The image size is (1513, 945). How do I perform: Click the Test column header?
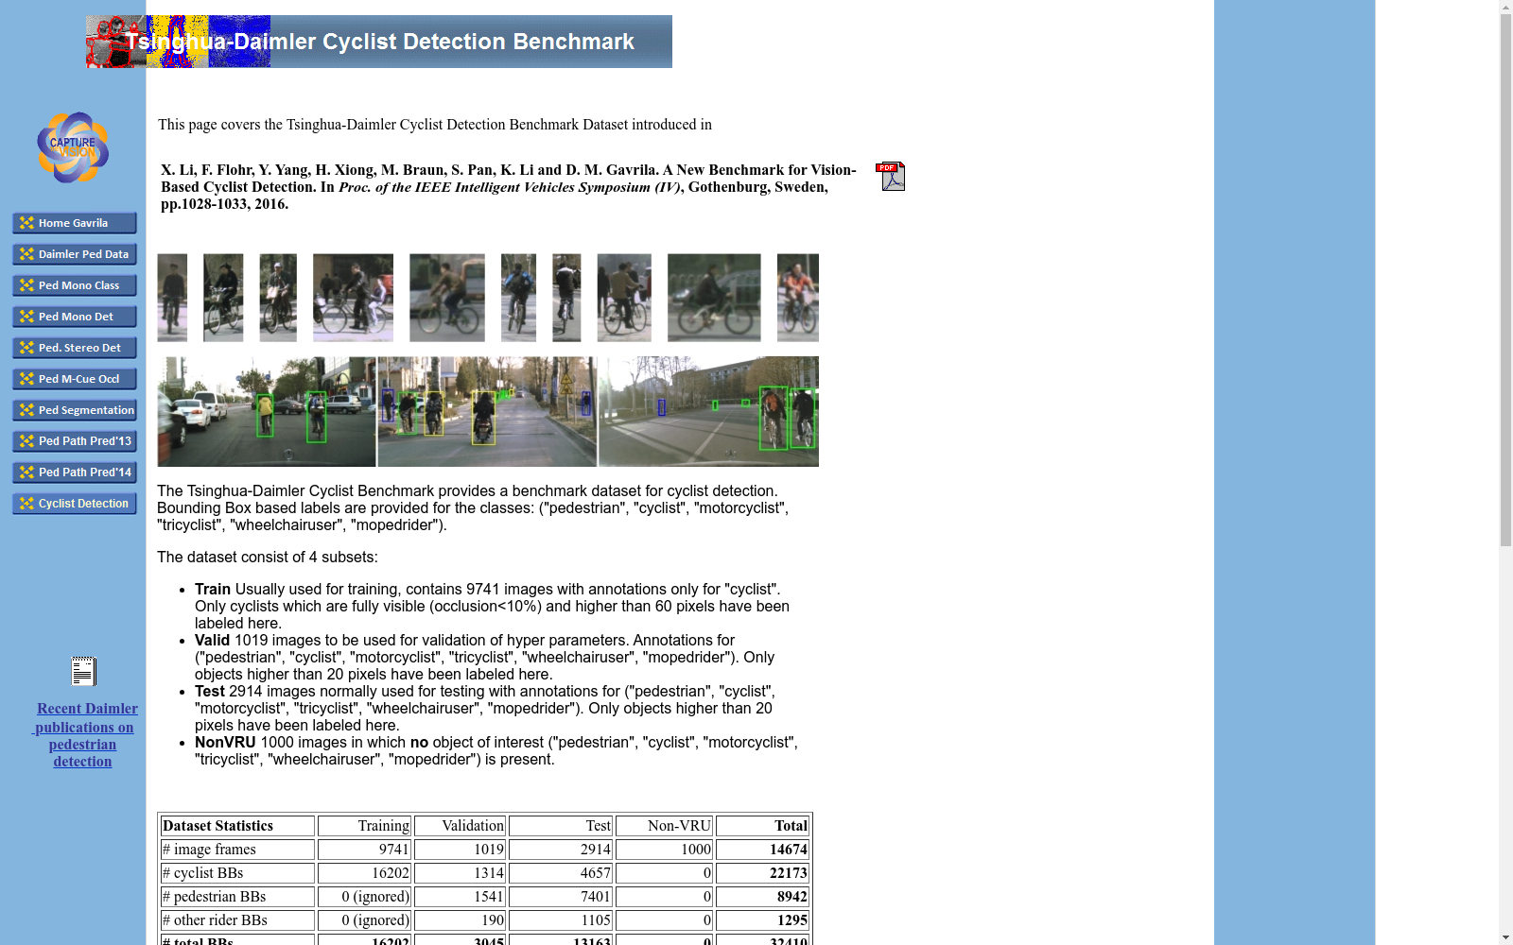[x=561, y=826]
